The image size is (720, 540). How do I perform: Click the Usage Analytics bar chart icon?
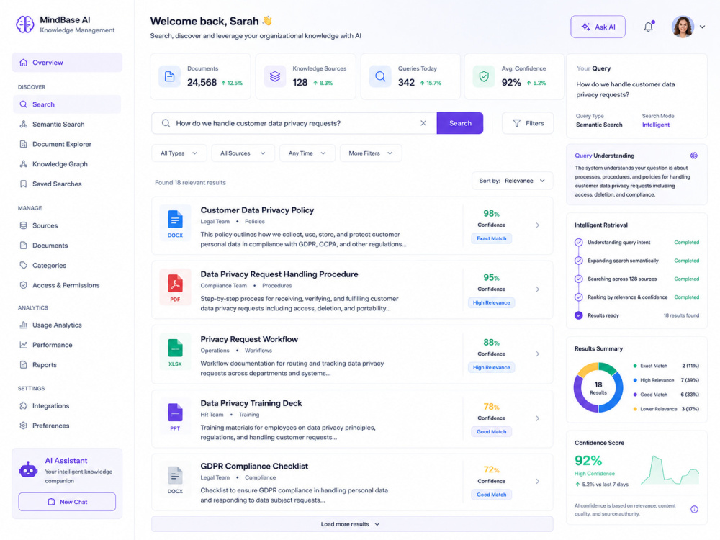[x=24, y=325]
